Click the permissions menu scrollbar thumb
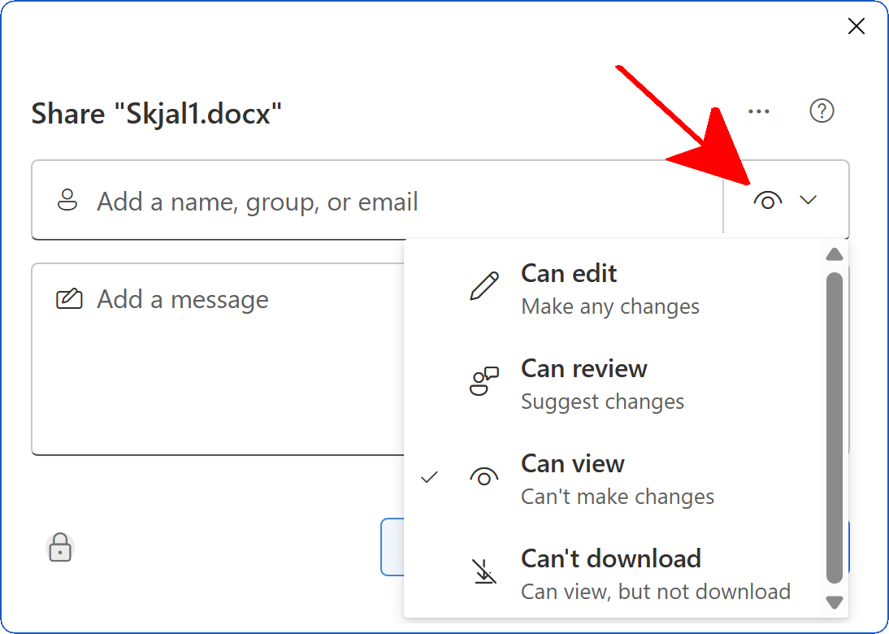 click(x=834, y=428)
